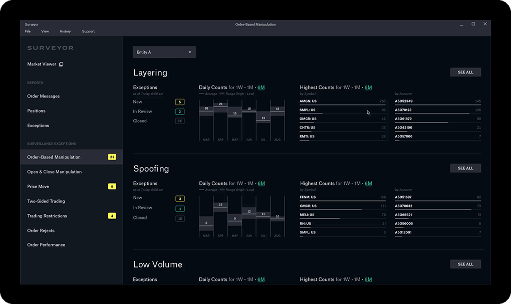
Task: Select 6M for Low Volume Daily Counts
Action: click(x=261, y=279)
